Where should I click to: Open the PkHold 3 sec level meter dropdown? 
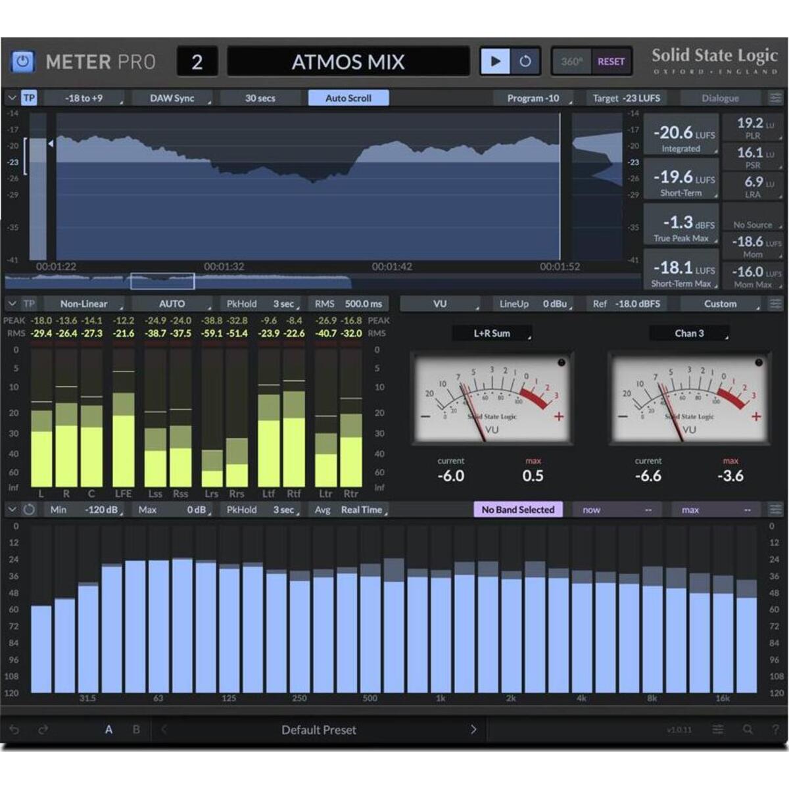pos(260,304)
